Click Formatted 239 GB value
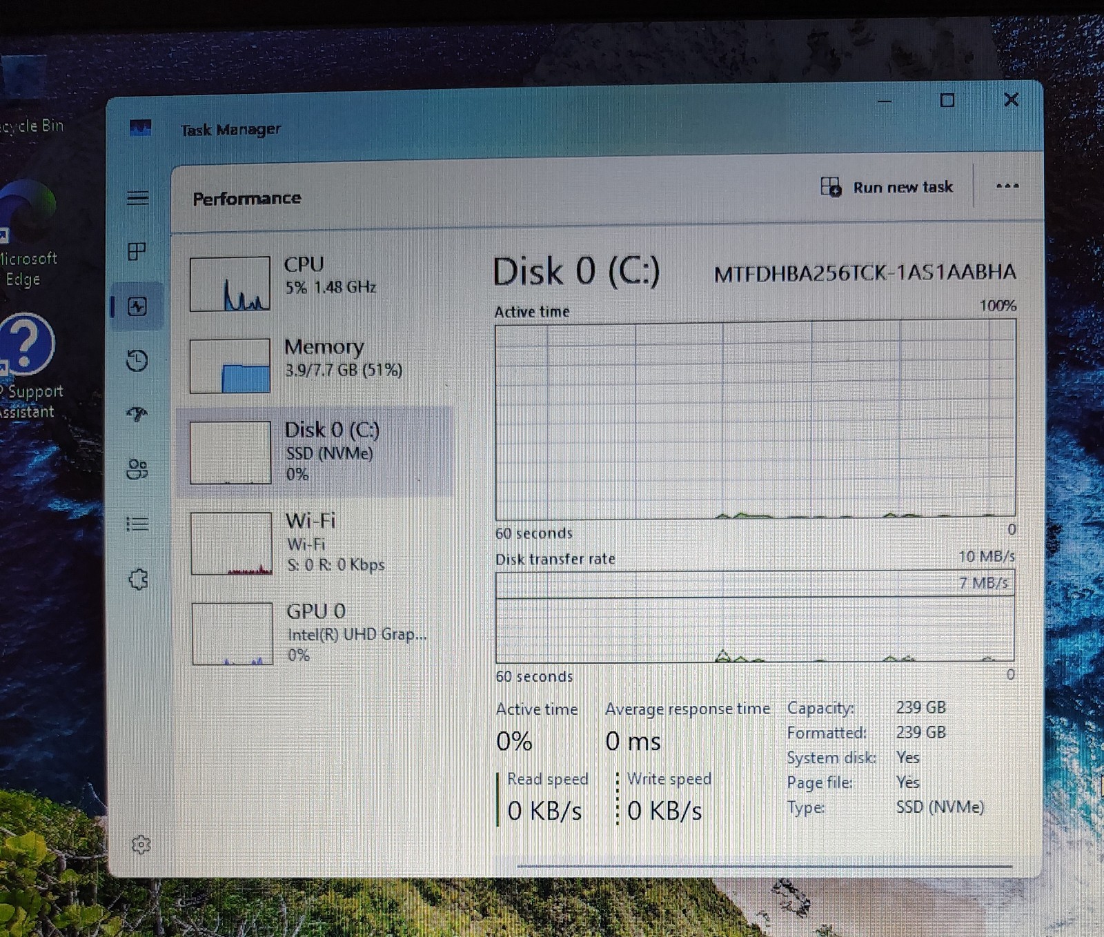The image size is (1104, 937). [921, 732]
